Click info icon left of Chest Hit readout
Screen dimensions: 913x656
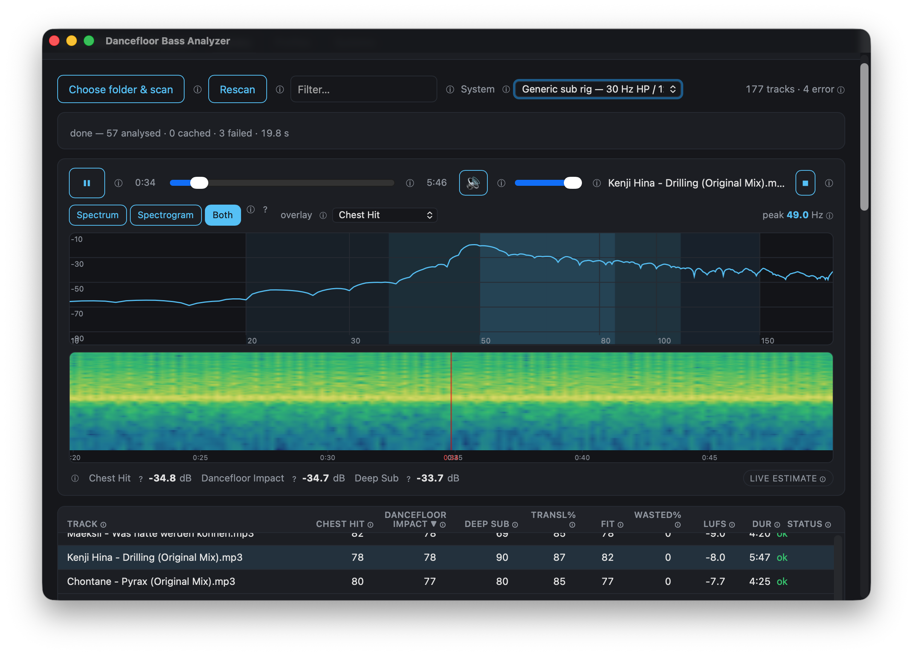click(x=75, y=478)
